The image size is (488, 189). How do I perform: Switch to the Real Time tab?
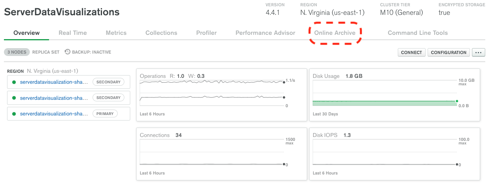click(x=73, y=33)
